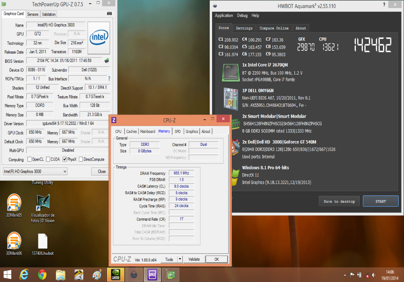Open Visualizador de fotos 3D Vision shortcut
Screen dimensions: 404x282
43,209
